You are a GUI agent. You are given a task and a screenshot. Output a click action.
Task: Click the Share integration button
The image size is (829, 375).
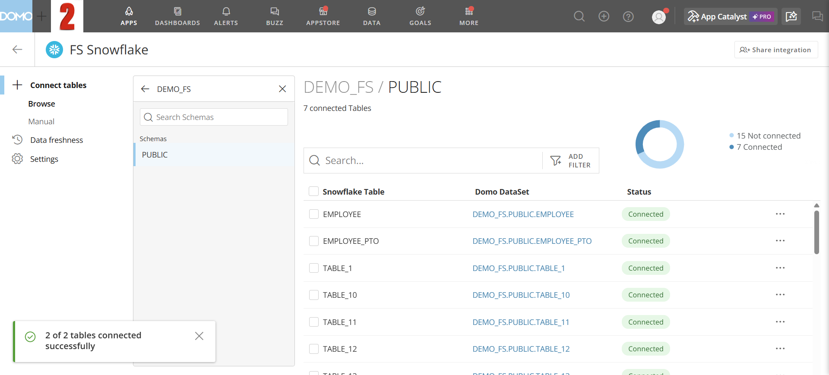point(776,50)
